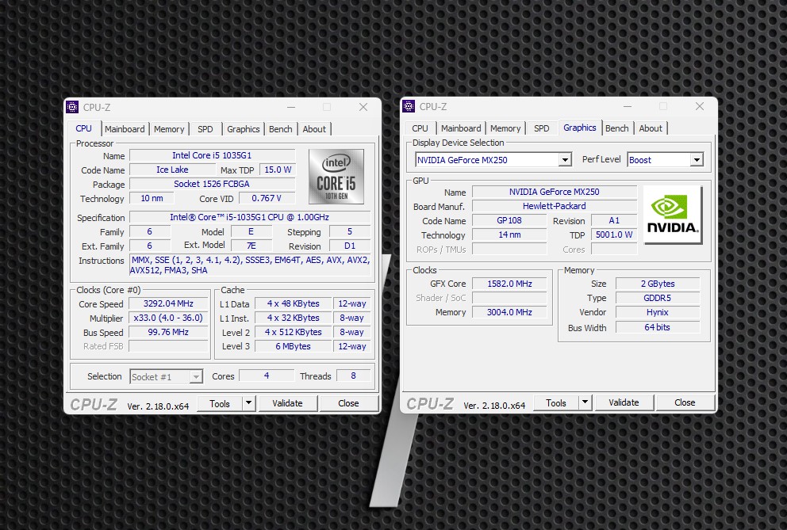The image size is (787, 530).
Task: Click the Max TDP value 15.0 W
Action: pyautogui.click(x=278, y=170)
